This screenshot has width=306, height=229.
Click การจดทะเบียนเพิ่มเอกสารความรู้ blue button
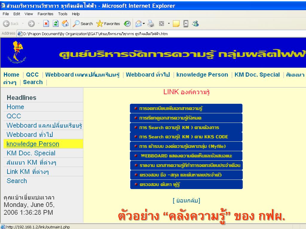coord(186,108)
